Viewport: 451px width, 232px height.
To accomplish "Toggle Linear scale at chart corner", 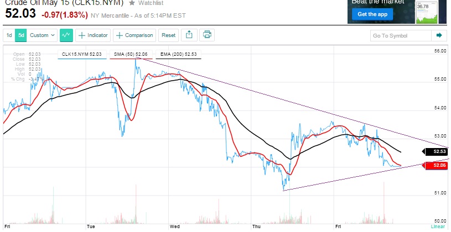I will point(438,227).
